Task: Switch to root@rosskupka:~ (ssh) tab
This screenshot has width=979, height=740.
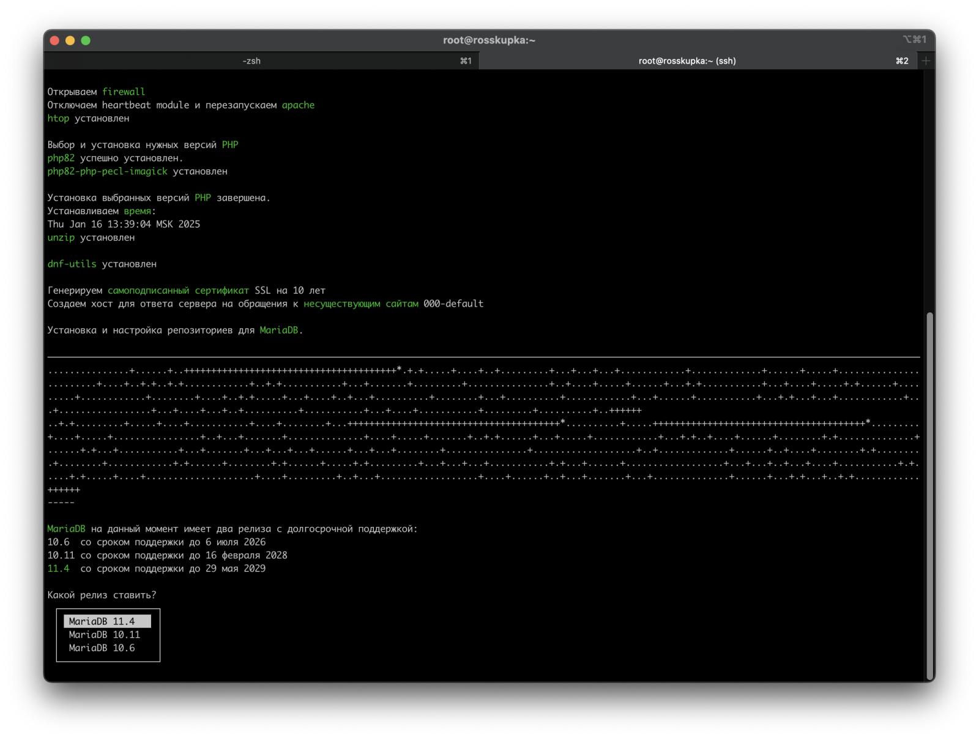Action: click(x=698, y=61)
